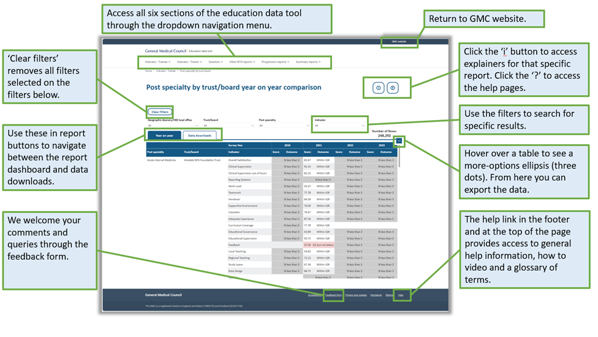Open the table's more-options ellipsis
The height and width of the screenshot is (337, 598).
(399, 141)
